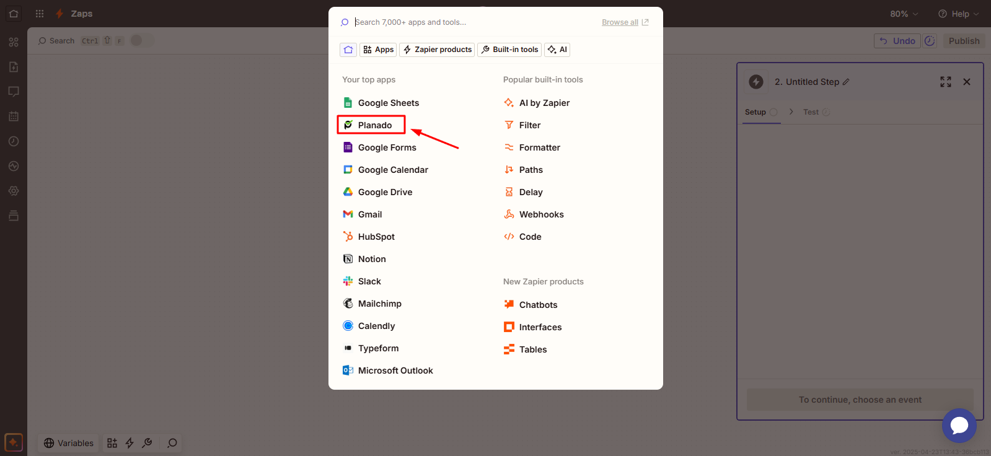Switch to Built-in tools filter tab
This screenshot has width=991, height=456.
[509, 50]
